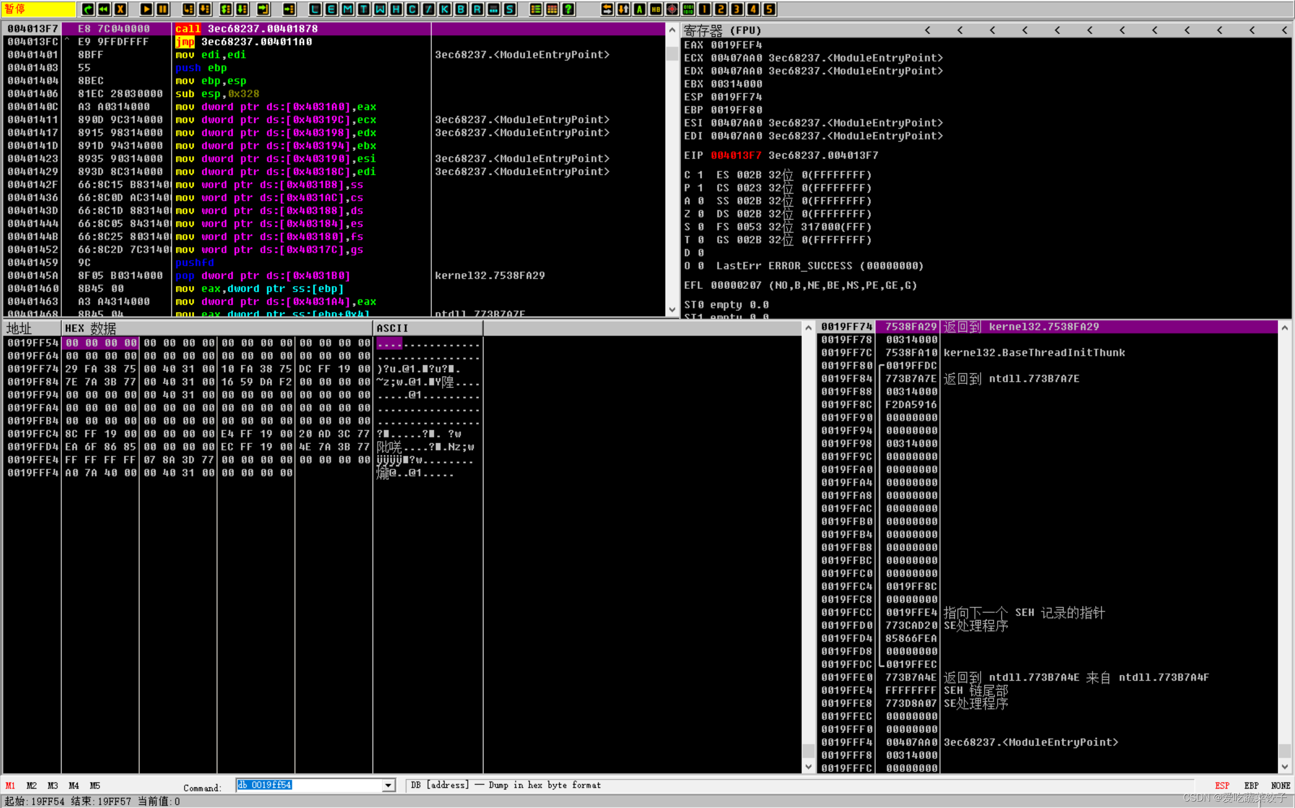
Task: Click the ESP stack-follow button
Action: click(x=1222, y=785)
